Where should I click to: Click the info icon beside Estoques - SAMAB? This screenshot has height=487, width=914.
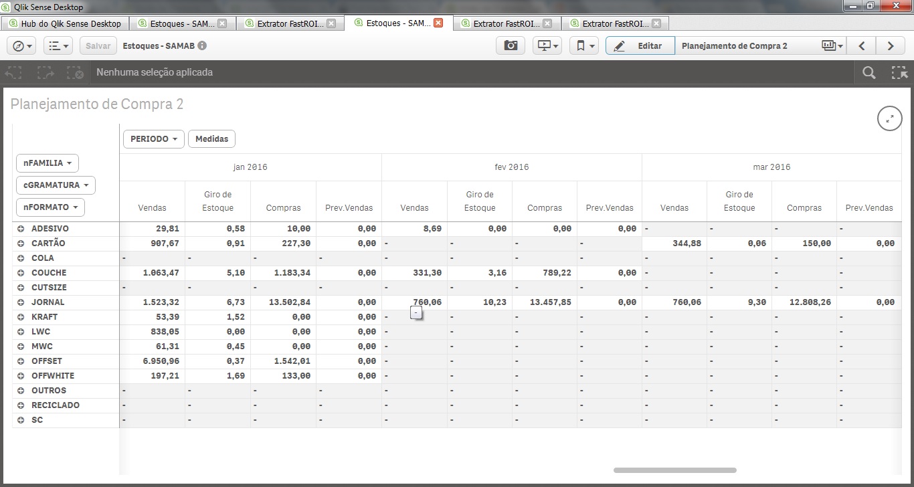[x=202, y=46]
